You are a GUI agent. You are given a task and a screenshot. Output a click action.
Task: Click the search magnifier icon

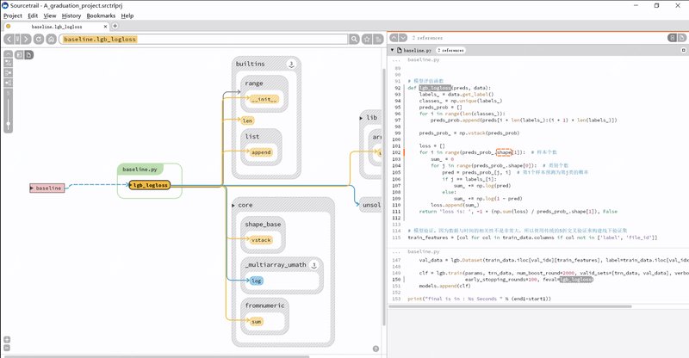coord(353,39)
